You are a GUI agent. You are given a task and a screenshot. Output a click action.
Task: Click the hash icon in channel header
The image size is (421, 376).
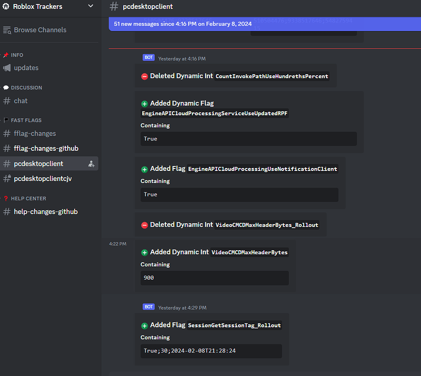[114, 7]
